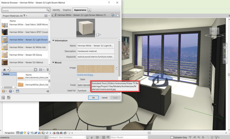Viewport: 230px width, 139px height.
Task: Open the dropdown arrow beside library Home icon
Action: [x=8, y=70]
